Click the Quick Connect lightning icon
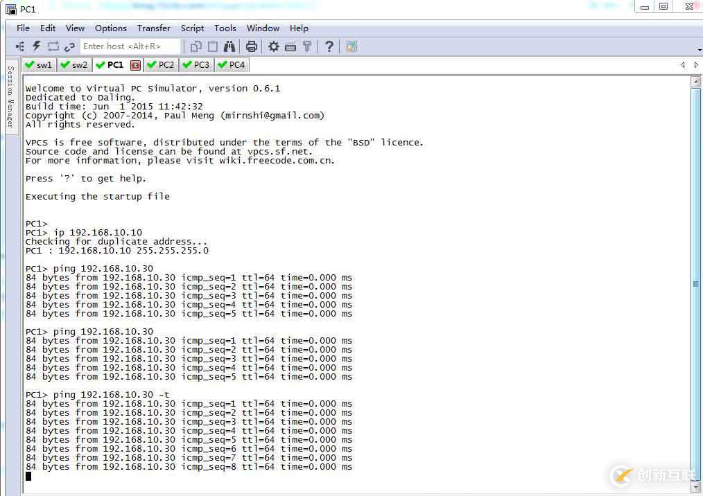This screenshot has height=496, width=703. pos(36,46)
